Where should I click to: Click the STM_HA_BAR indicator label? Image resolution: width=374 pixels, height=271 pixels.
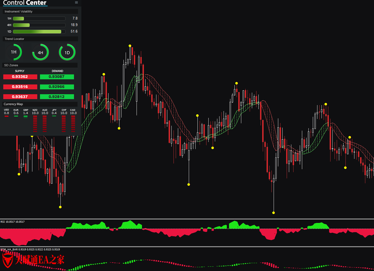point(30,249)
